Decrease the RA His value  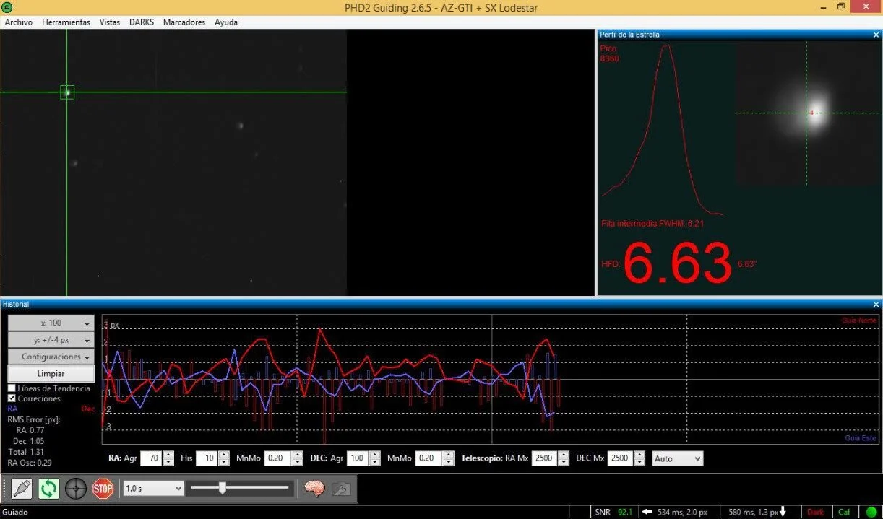pyautogui.click(x=224, y=462)
